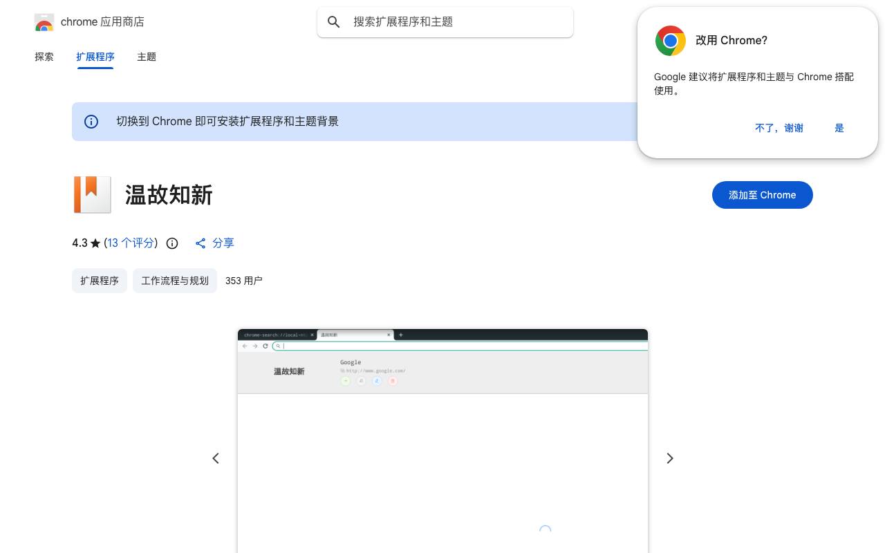
Task: Open the 13 个评分 ratings link
Action: tap(131, 243)
